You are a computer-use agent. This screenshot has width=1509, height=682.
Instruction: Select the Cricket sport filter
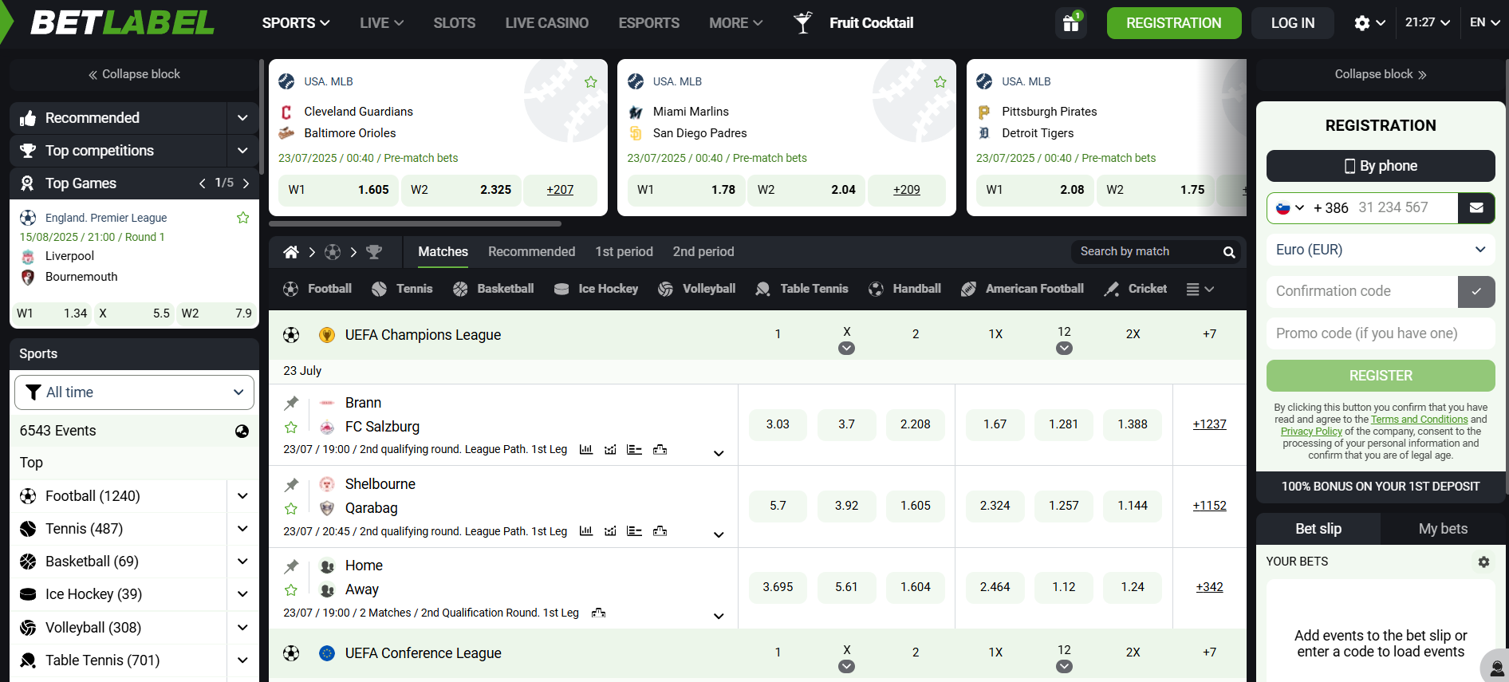pos(1135,289)
